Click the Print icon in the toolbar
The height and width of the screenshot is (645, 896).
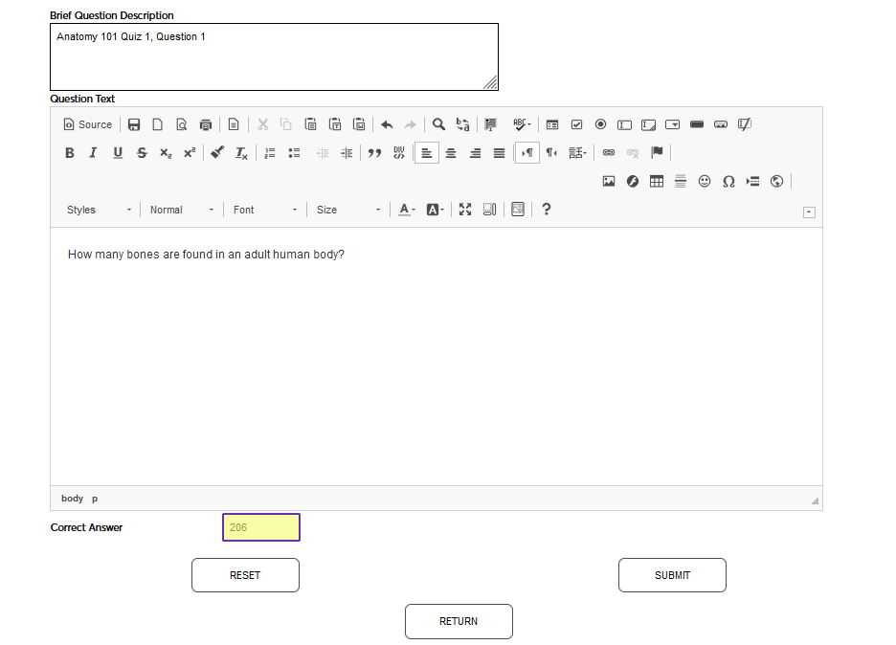tap(205, 124)
